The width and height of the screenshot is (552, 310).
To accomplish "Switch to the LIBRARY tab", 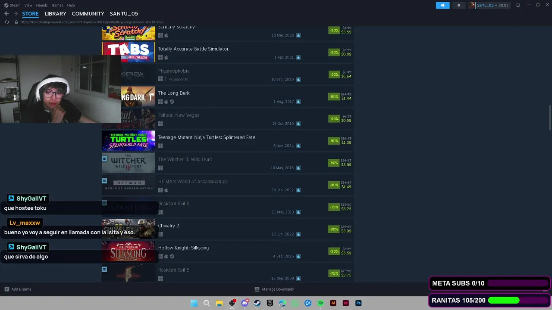I will pyautogui.click(x=55, y=14).
